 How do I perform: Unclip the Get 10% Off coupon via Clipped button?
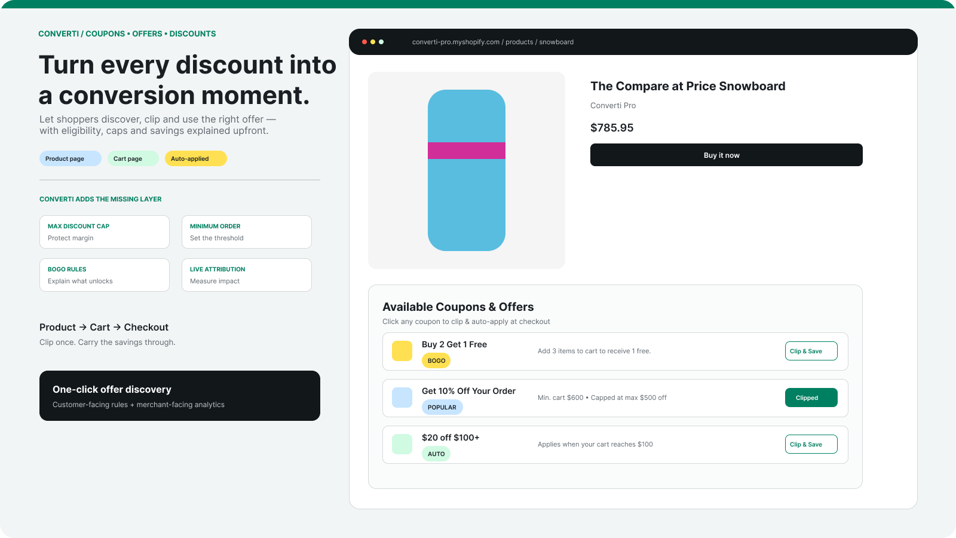(811, 398)
